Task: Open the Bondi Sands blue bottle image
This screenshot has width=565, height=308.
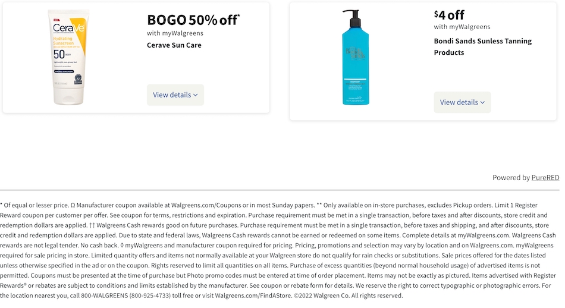Action: (355, 58)
